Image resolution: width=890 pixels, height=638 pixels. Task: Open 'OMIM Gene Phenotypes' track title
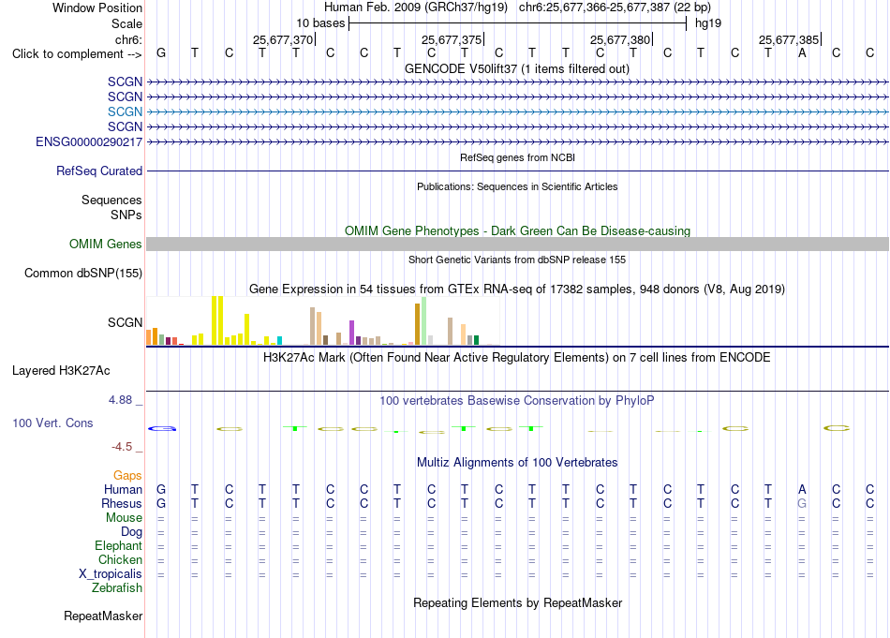[517, 231]
